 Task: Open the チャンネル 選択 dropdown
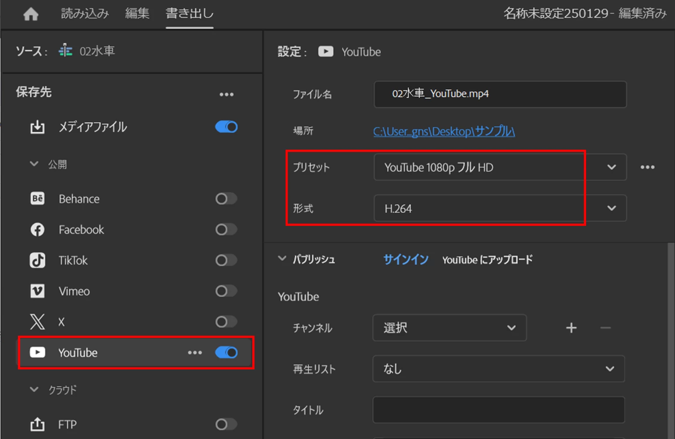449,328
